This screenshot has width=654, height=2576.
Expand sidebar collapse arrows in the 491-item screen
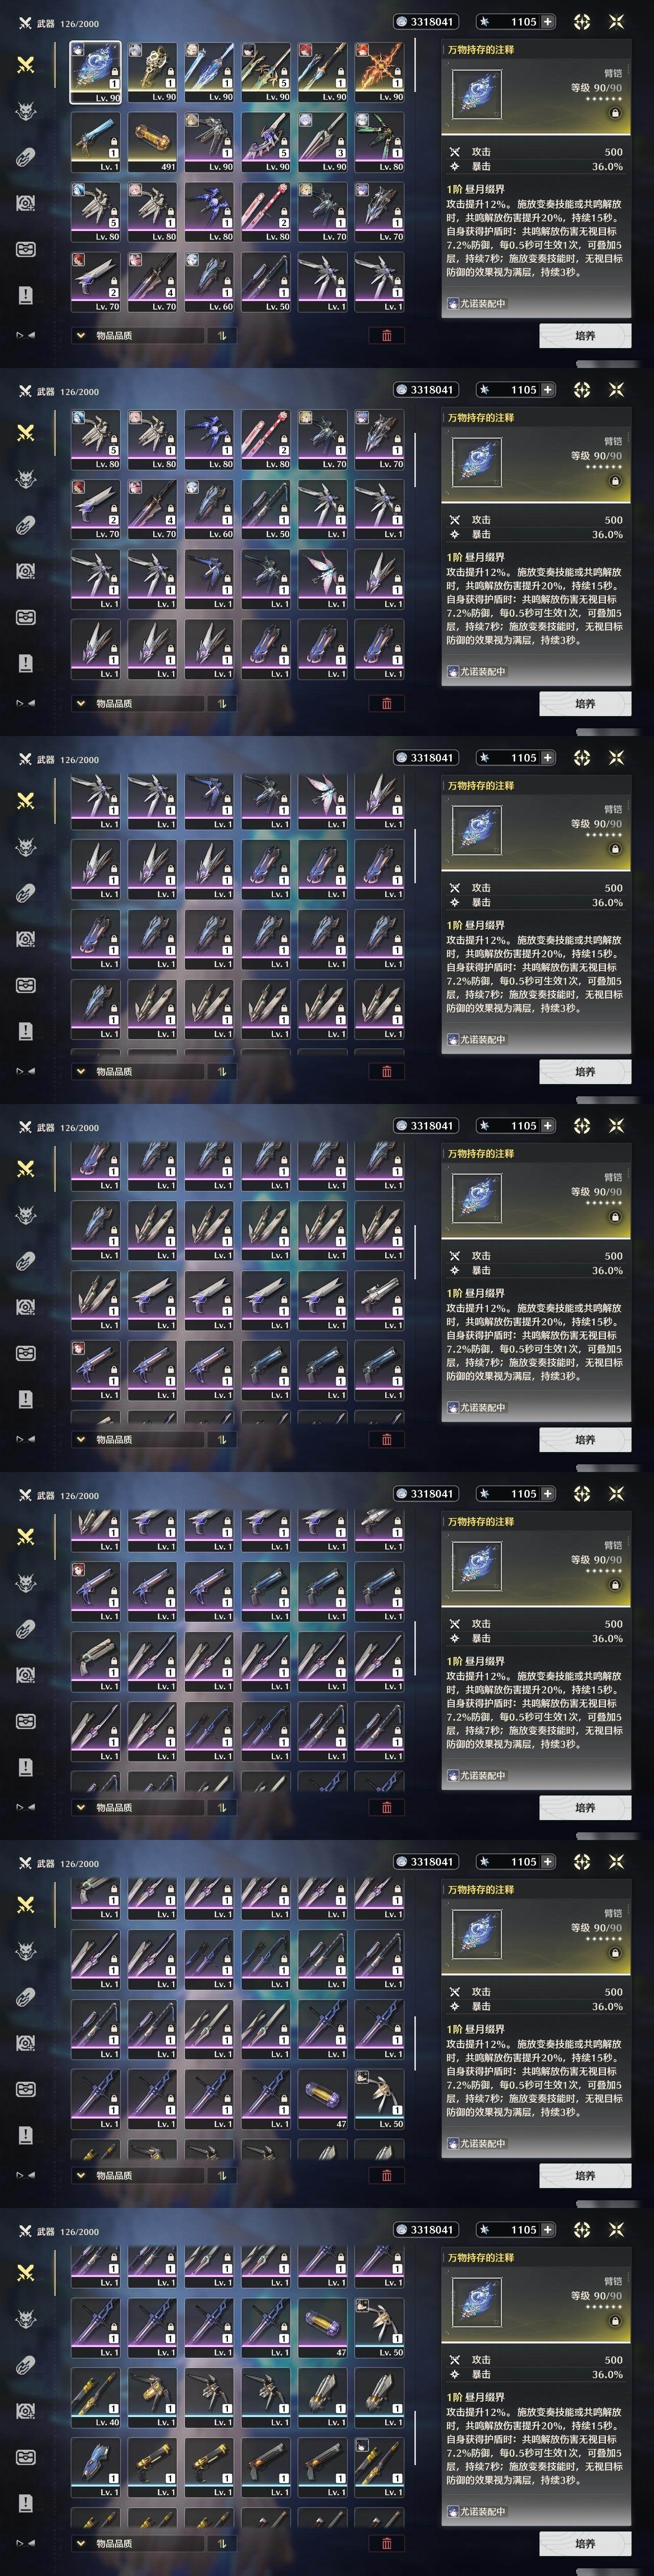tap(26, 336)
